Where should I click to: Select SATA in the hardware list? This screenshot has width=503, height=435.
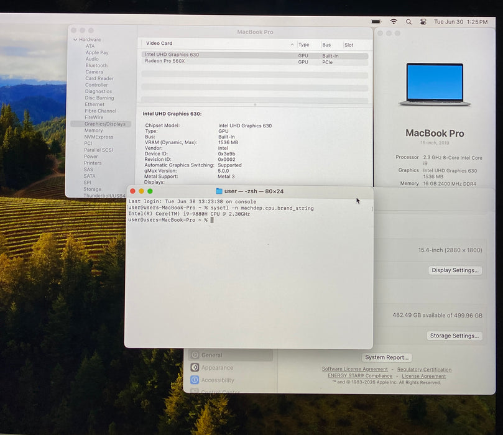tap(90, 176)
